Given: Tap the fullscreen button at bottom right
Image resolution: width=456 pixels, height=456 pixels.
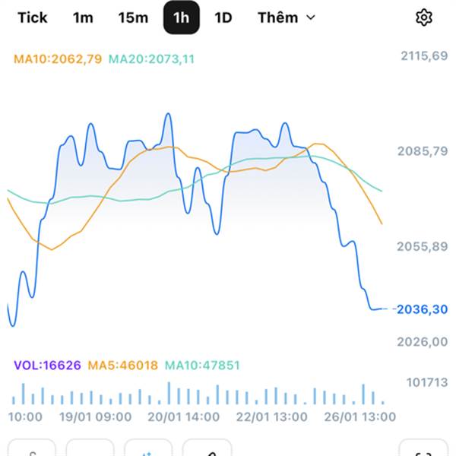Looking at the screenshot, I should (x=422, y=450).
